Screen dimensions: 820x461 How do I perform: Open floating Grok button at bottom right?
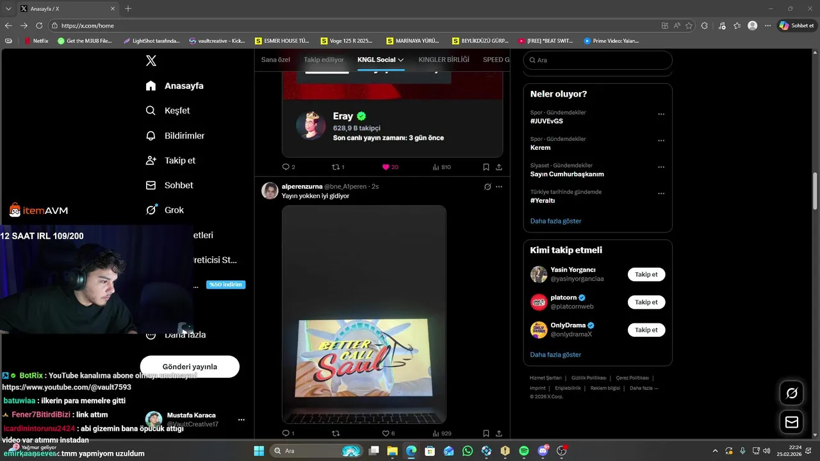(x=792, y=392)
